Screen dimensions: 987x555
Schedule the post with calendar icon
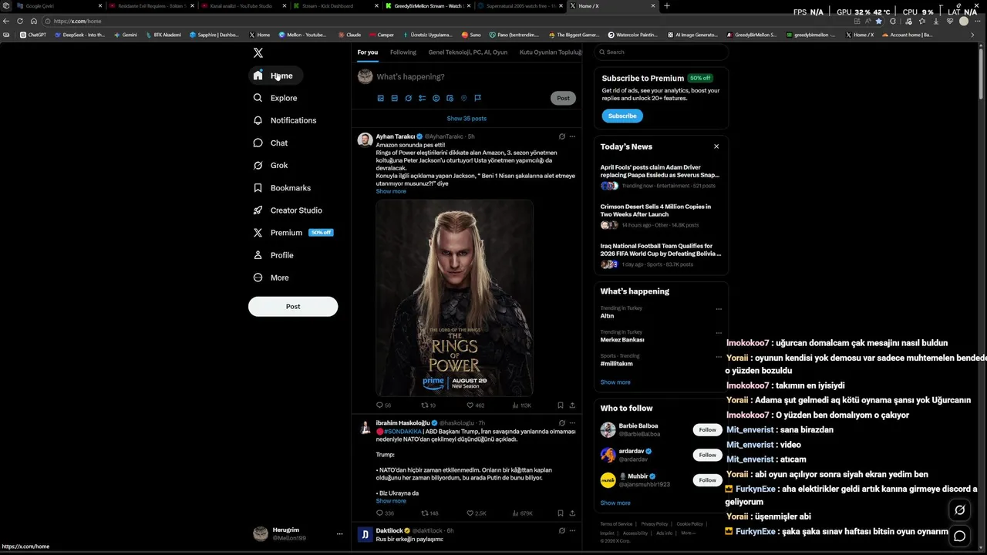click(450, 98)
